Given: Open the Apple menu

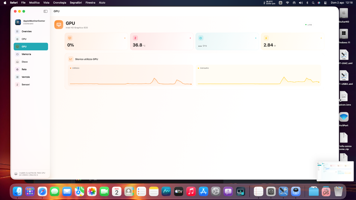Looking at the screenshot, I should click(5, 3).
